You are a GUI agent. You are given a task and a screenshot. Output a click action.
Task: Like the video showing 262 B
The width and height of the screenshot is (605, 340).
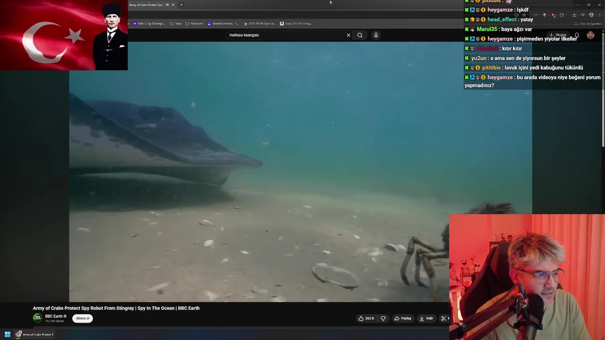click(x=366, y=318)
